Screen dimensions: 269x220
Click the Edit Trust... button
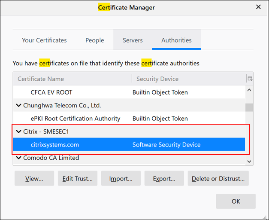78,178
